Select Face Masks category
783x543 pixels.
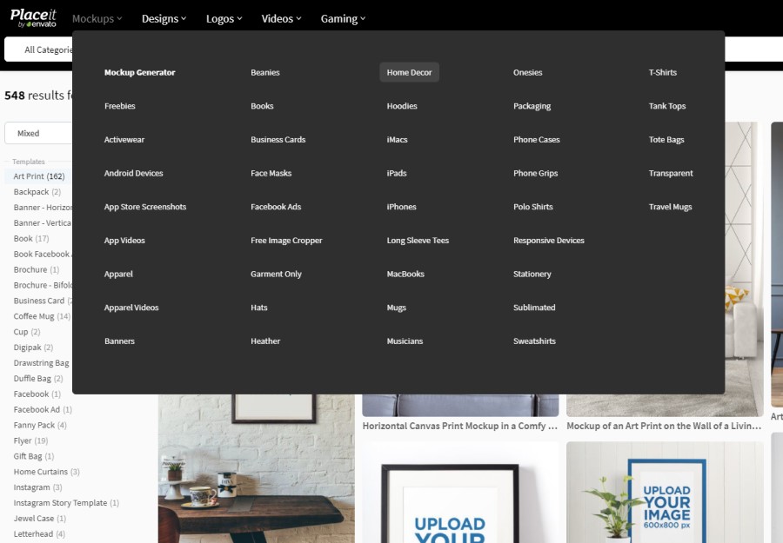[271, 173]
